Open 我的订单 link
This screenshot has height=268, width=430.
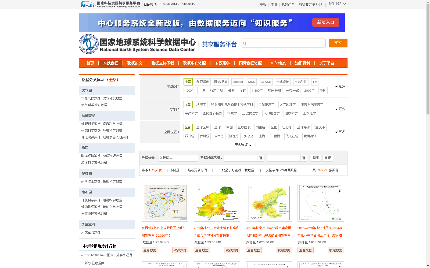pyautogui.click(x=288, y=4)
